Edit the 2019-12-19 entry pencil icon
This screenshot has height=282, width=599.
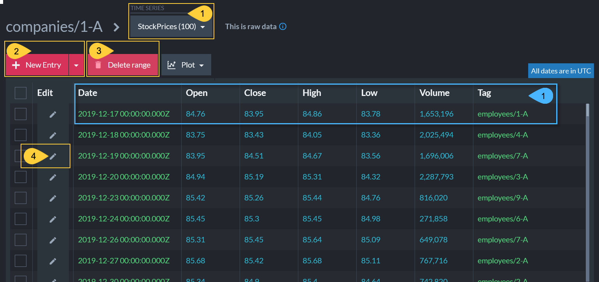click(x=53, y=156)
